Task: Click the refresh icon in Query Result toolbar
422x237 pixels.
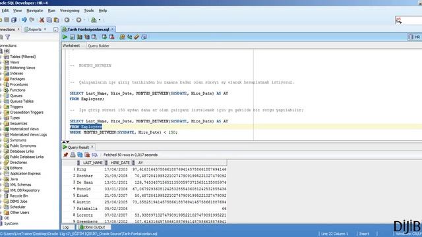Action: tap(80, 155)
